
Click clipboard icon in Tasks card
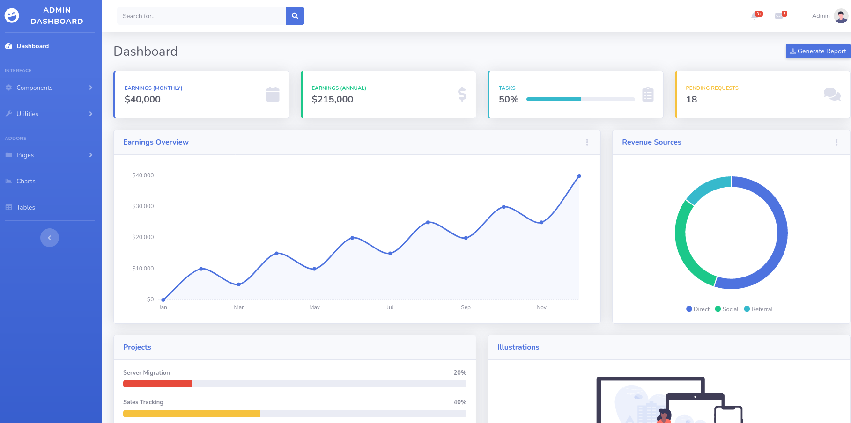pyautogui.click(x=648, y=95)
